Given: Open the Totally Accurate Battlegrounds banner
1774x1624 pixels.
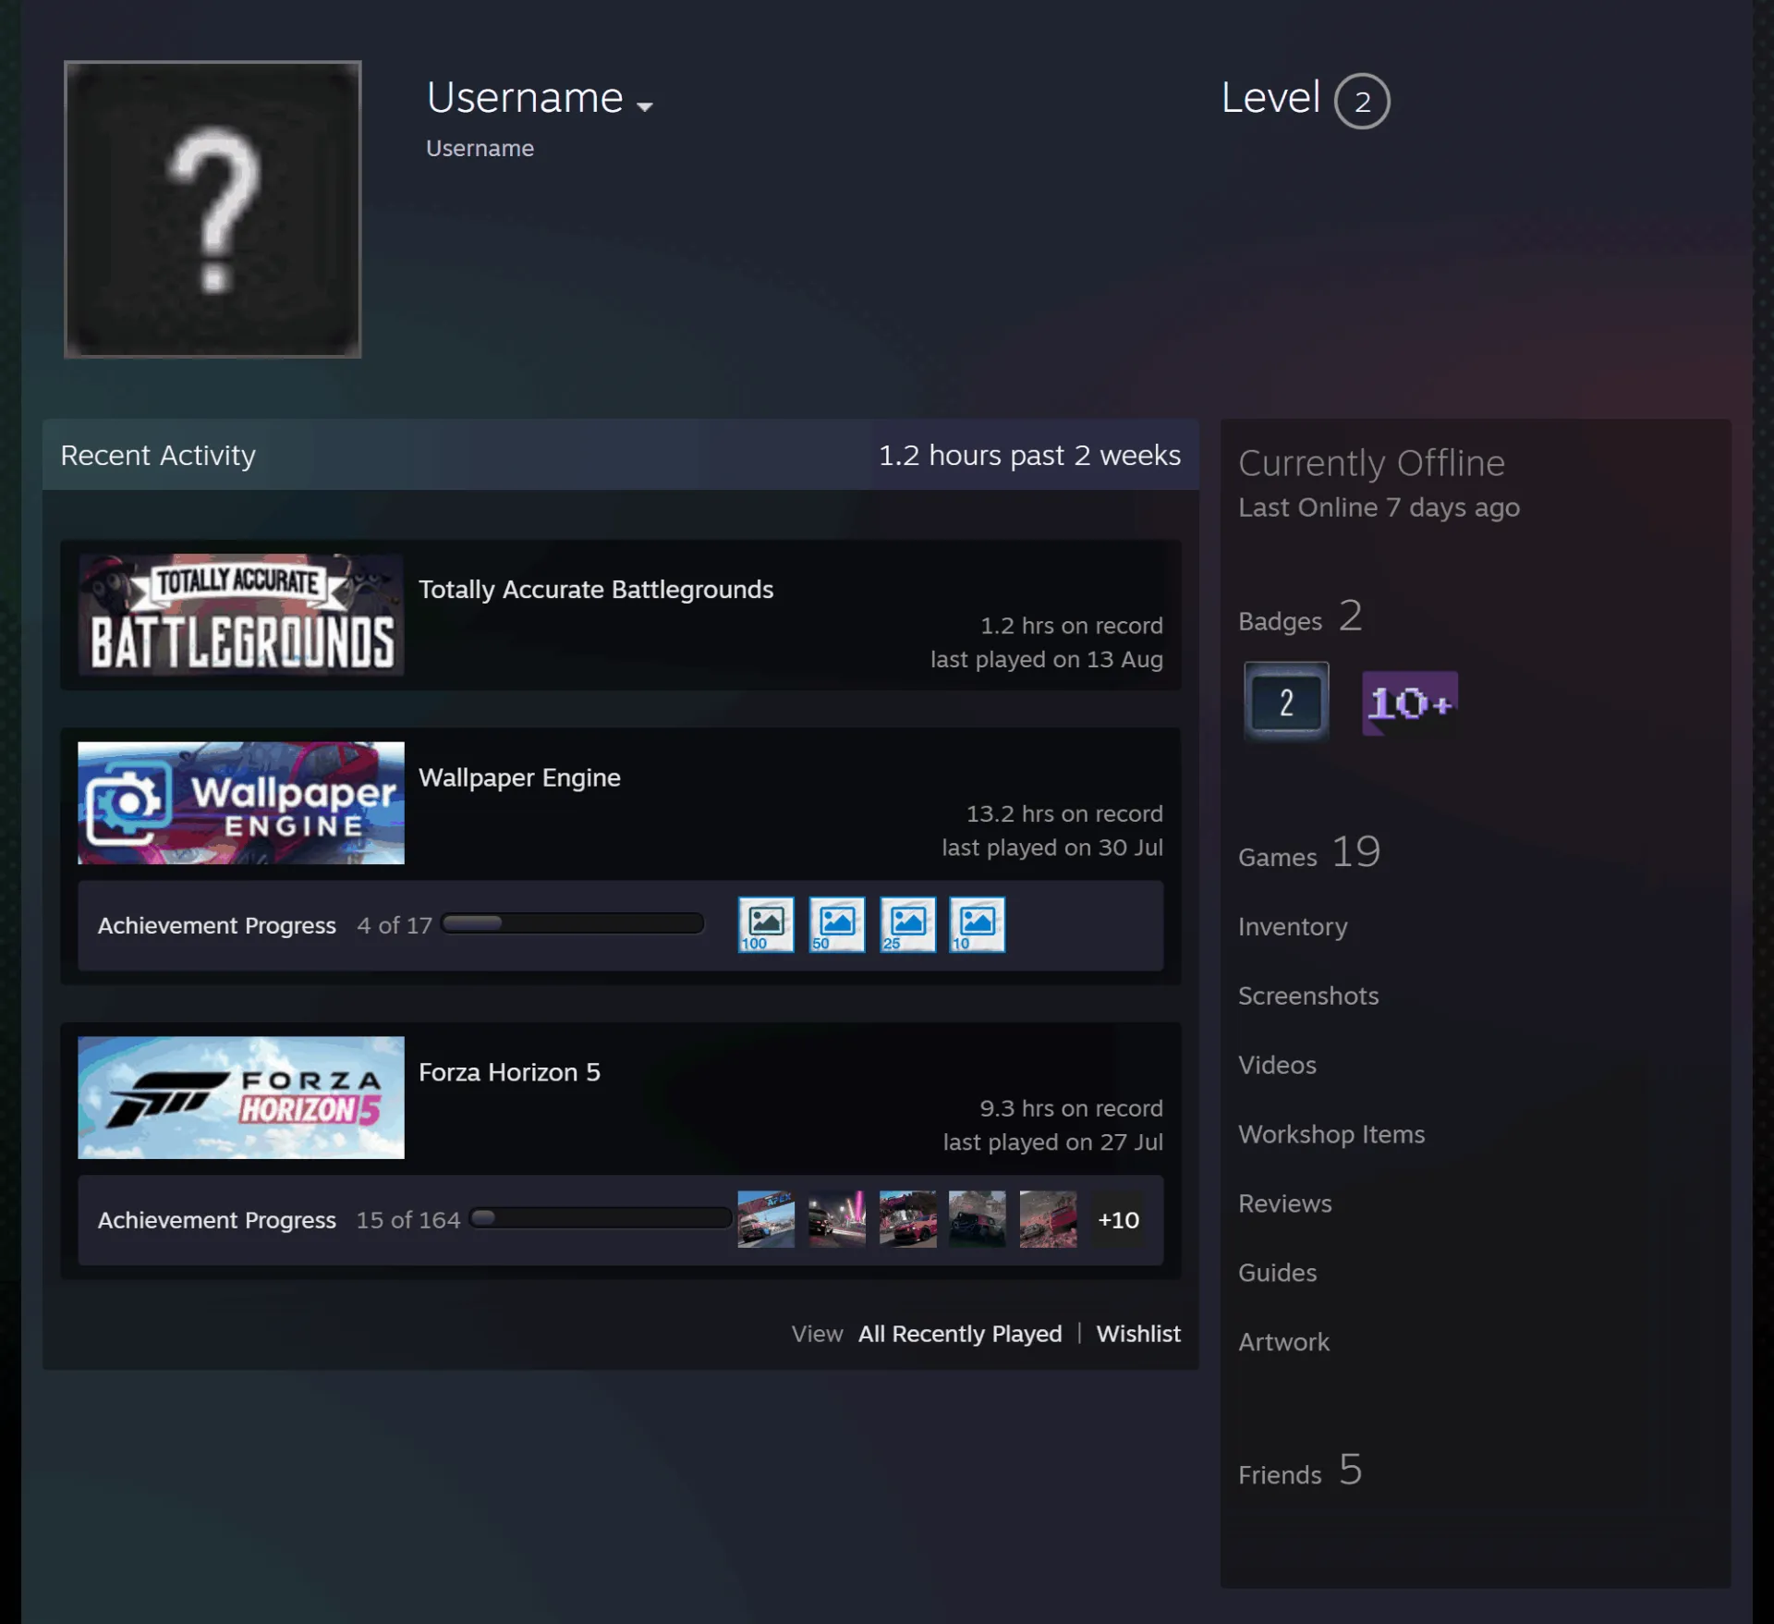Looking at the screenshot, I should click(x=241, y=615).
